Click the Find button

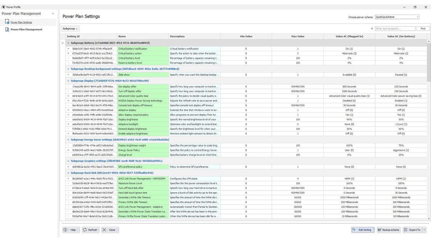coord(423,29)
